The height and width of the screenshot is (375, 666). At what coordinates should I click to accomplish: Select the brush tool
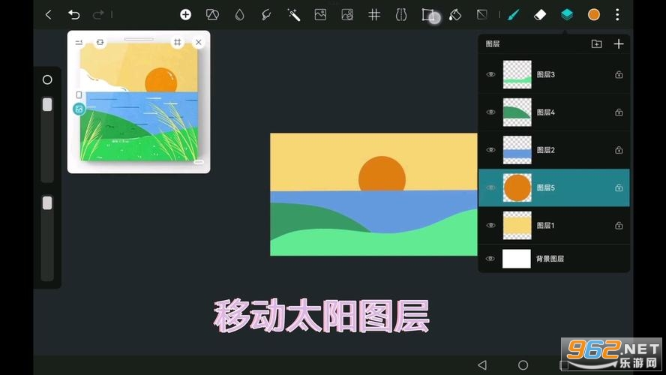pyautogui.click(x=514, y=15)
